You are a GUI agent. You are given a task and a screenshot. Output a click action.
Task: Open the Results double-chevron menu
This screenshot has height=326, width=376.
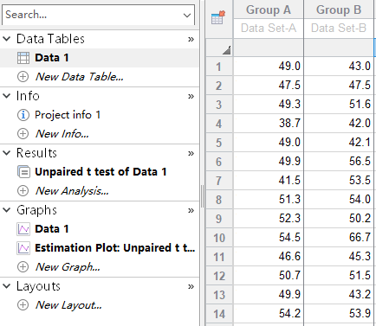tap(191, 153)
